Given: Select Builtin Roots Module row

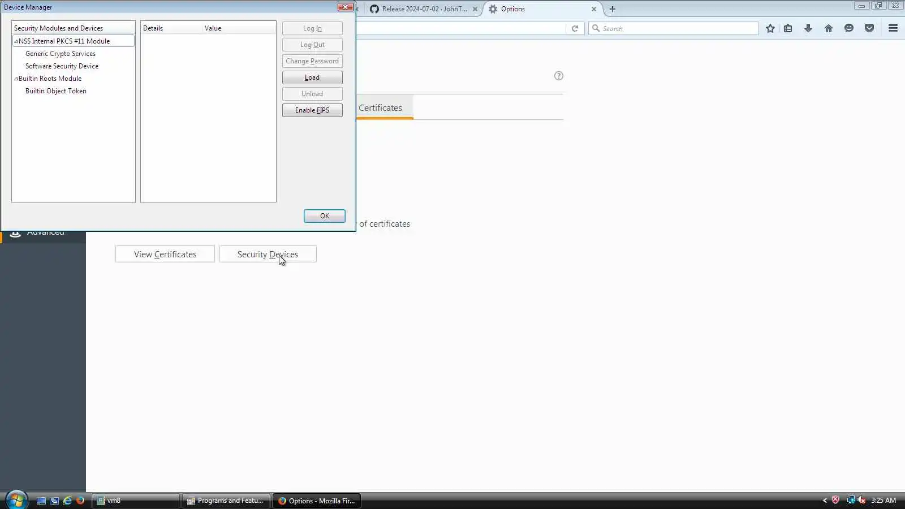Looking at the screenshot, I should (x=74, y=79).
